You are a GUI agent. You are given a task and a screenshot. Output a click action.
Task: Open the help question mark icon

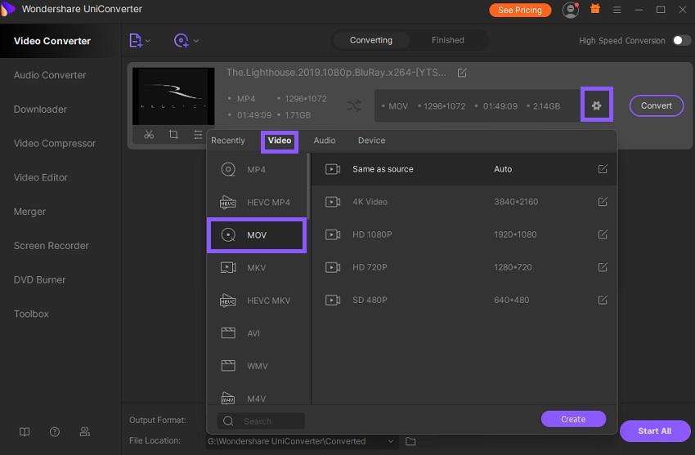click(55, 431)
